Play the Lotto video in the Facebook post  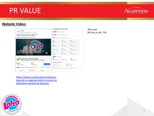click(33, 47)
